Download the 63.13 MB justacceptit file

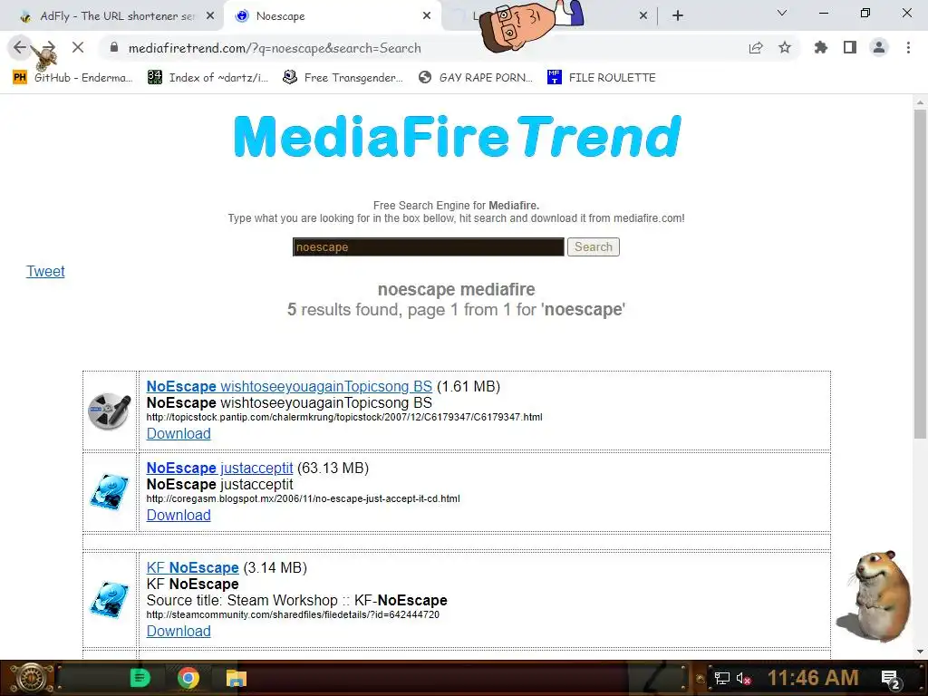[179, 515]
